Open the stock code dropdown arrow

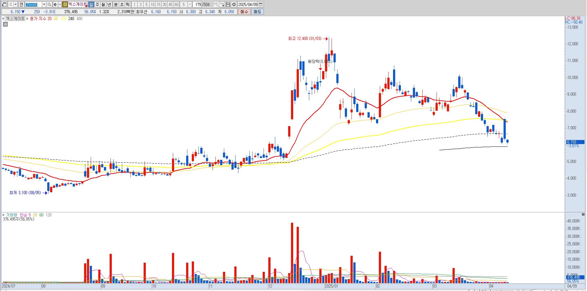coord(44,4)
